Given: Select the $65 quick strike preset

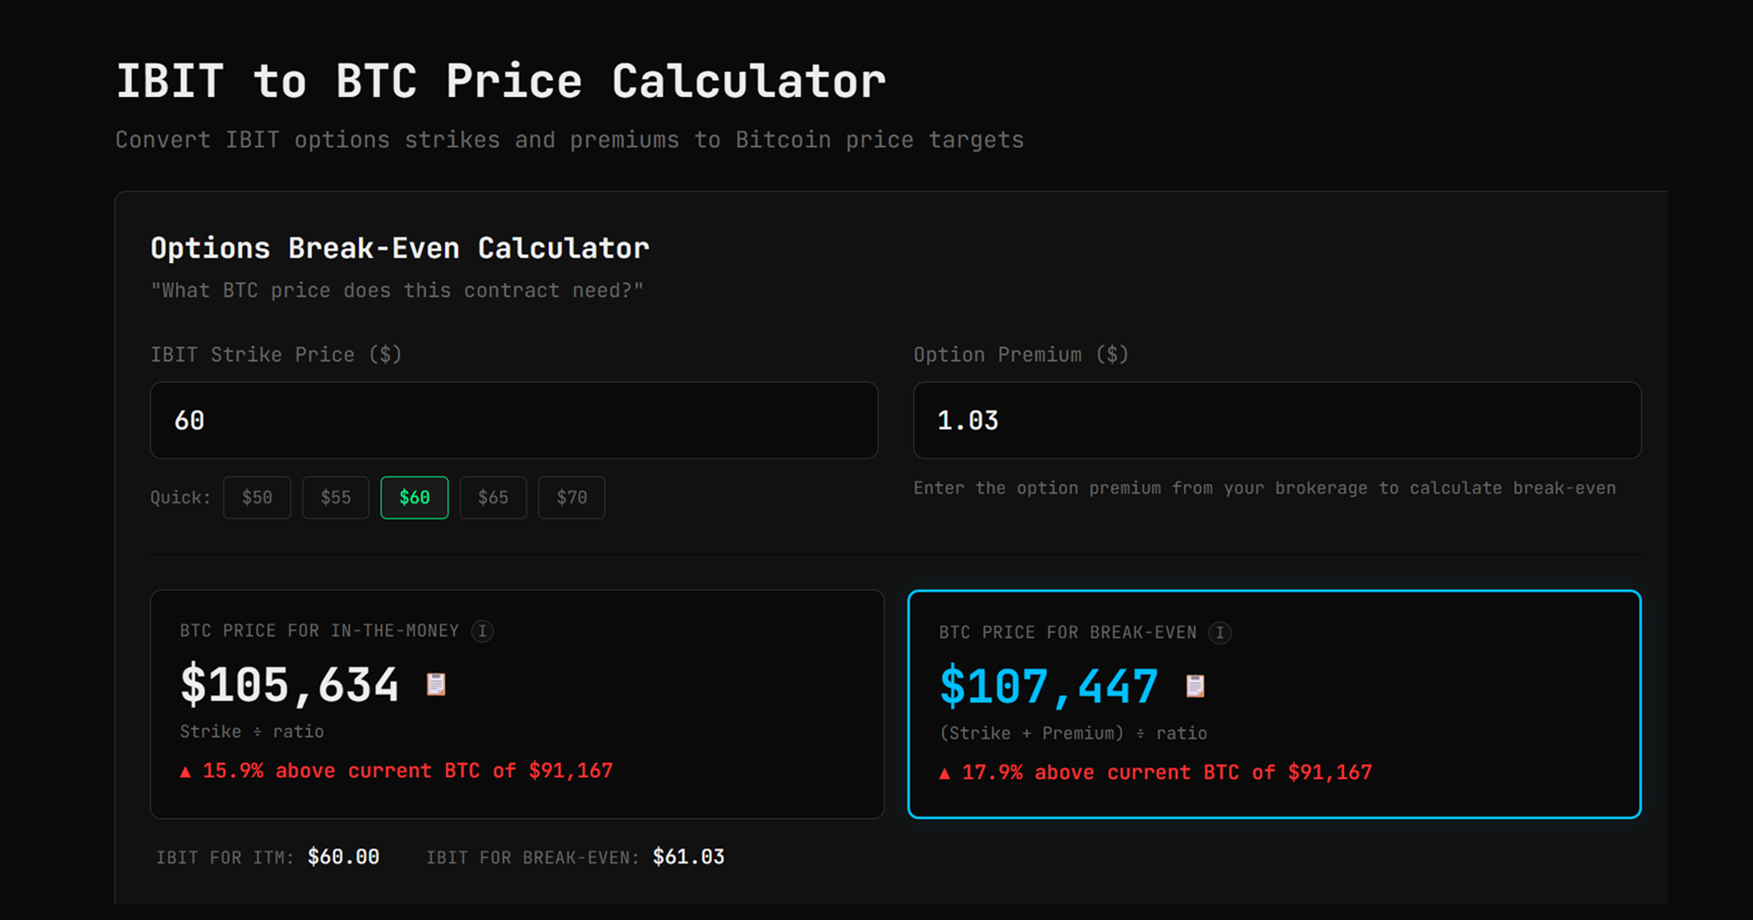Looking at the screenshot, I should coord(493,497).
